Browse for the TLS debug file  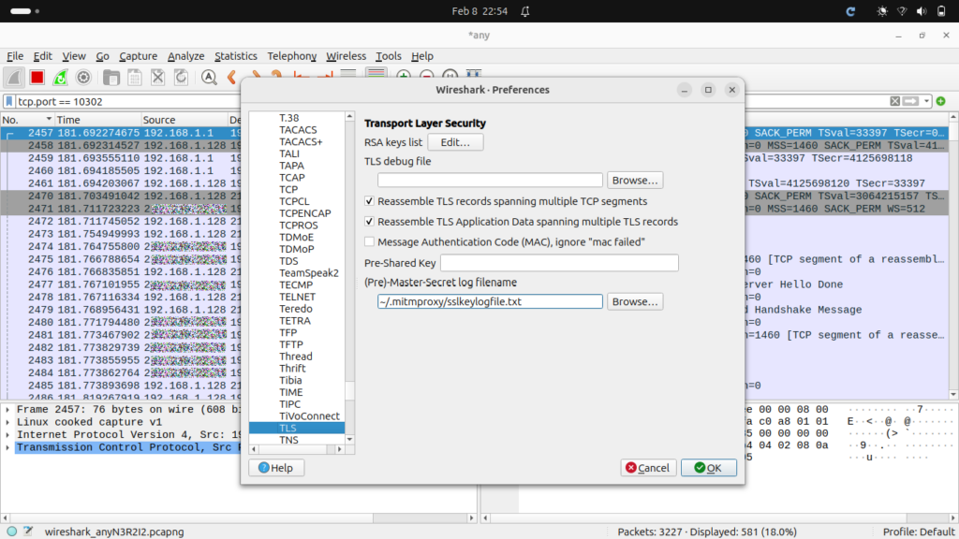[x=635, y=181]
